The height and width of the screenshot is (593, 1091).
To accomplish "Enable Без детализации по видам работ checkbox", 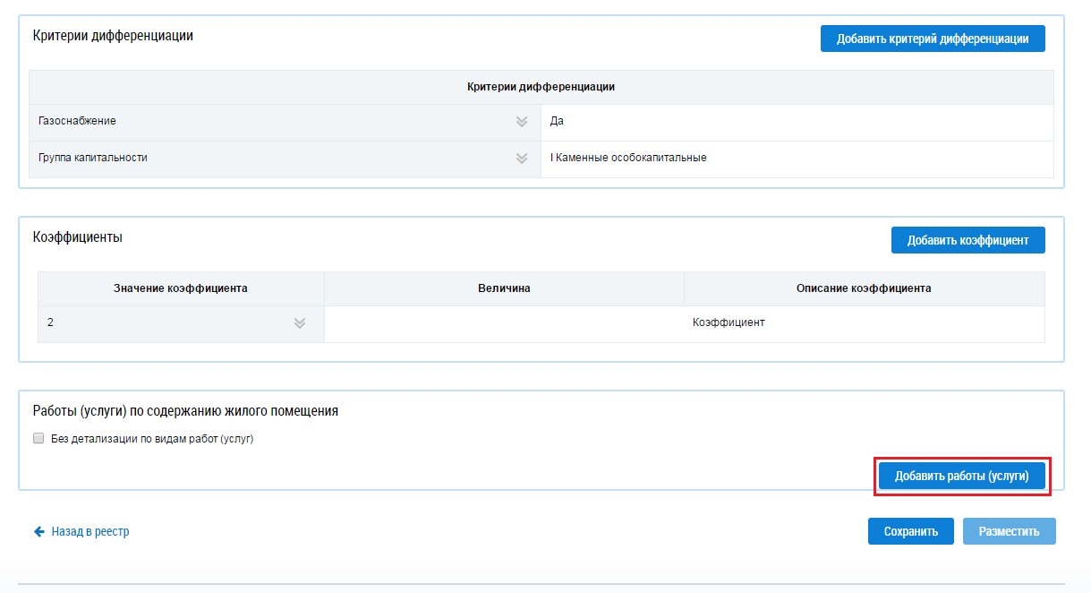I will coord(38,439).
